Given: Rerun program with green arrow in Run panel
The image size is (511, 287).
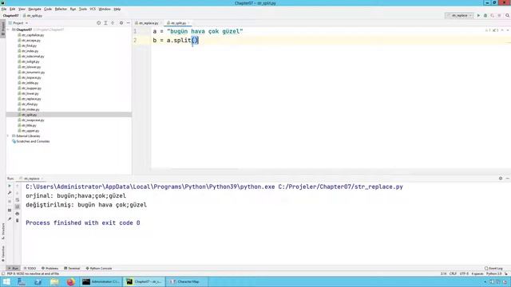Looking at the screenshot, I should pos(10,186).
